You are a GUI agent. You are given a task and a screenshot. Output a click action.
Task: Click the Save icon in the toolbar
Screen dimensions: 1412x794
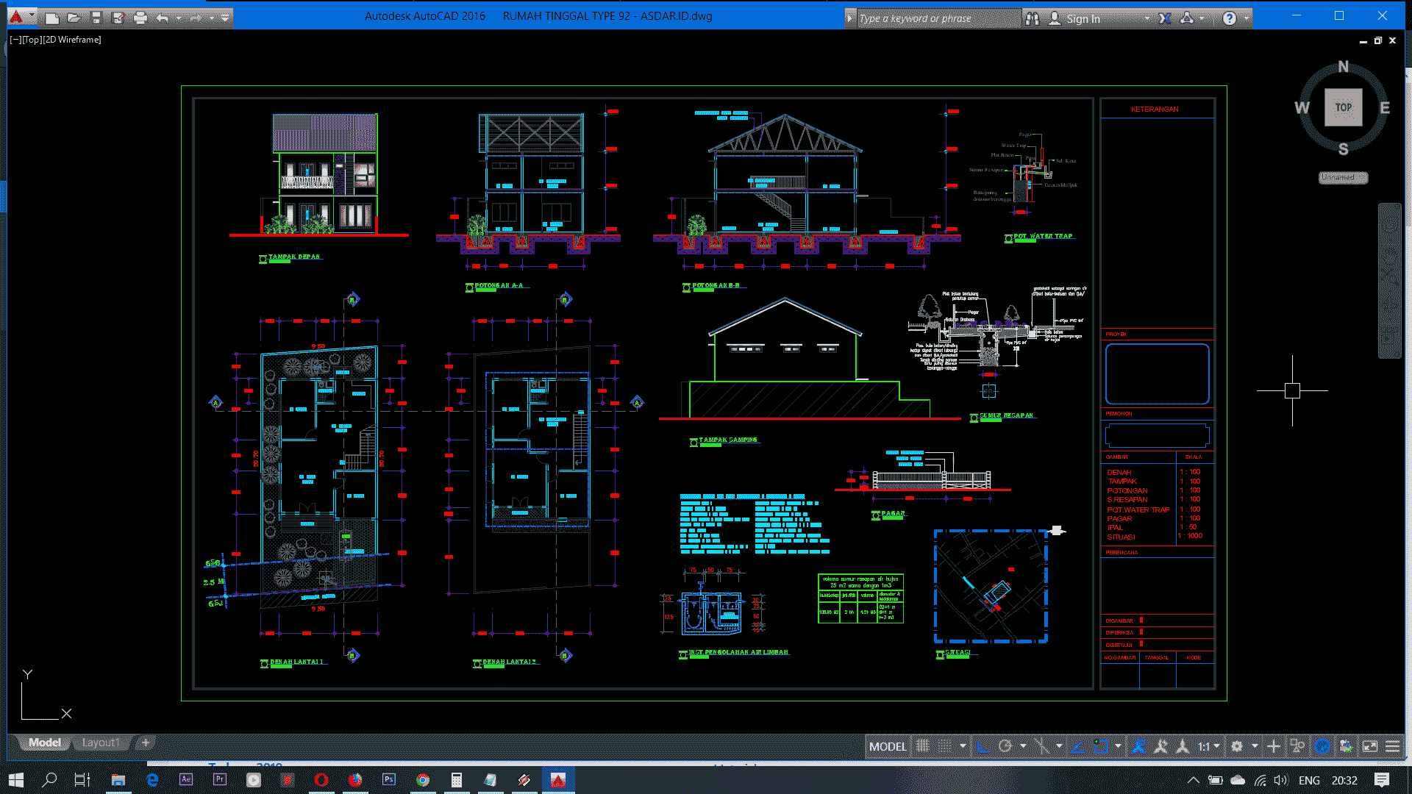click(x=96, y=16)
